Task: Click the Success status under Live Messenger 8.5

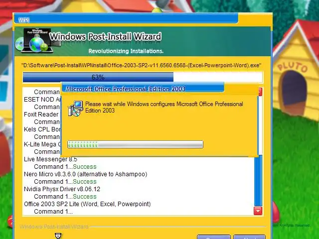Action: [85, 167]
